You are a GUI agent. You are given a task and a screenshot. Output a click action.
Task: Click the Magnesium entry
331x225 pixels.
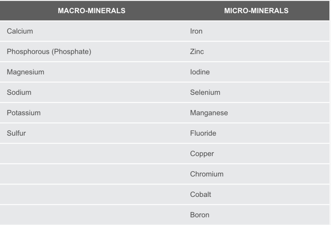(x=26, y=72)
